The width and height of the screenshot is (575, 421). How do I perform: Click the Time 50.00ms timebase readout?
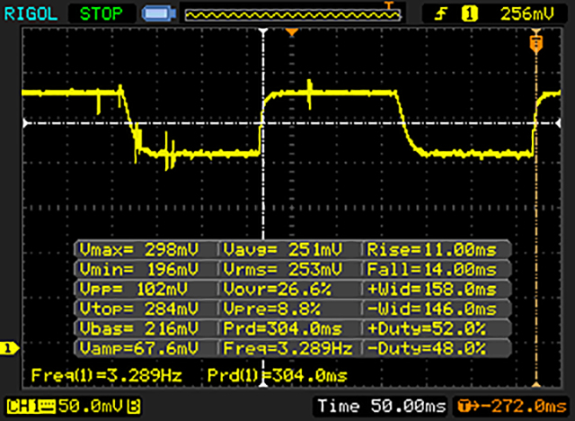click(382, 406)
